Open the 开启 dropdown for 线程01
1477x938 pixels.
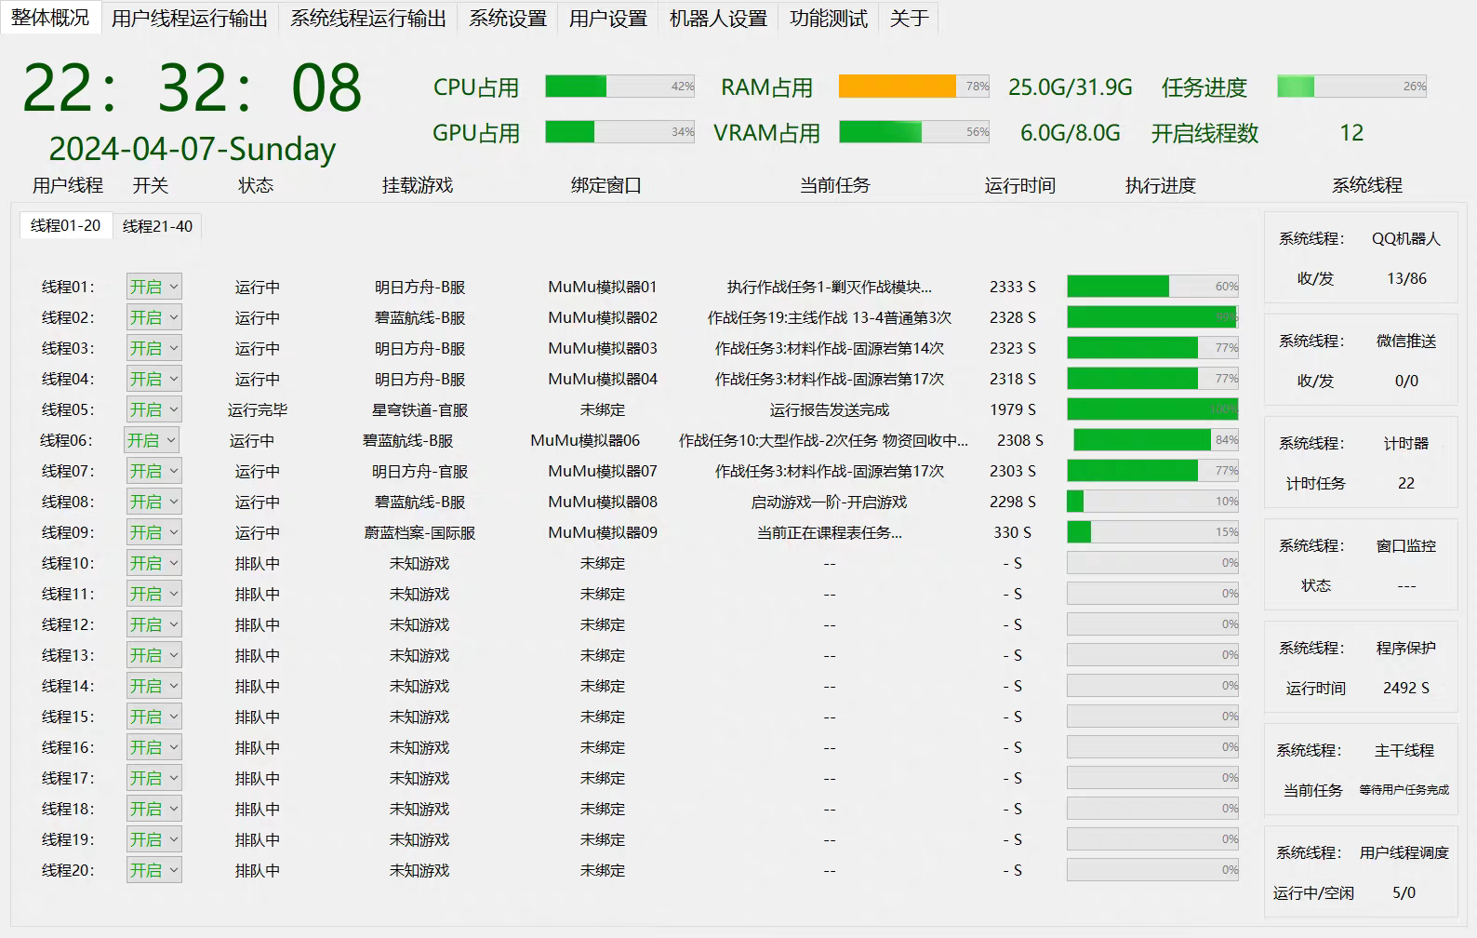(x=153, y=287)
